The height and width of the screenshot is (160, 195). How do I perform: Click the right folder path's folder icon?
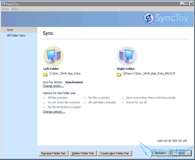119,74
